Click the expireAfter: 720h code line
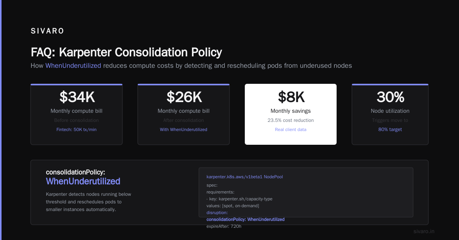Viewport: 459px width, 240px height. click(224, 226)
